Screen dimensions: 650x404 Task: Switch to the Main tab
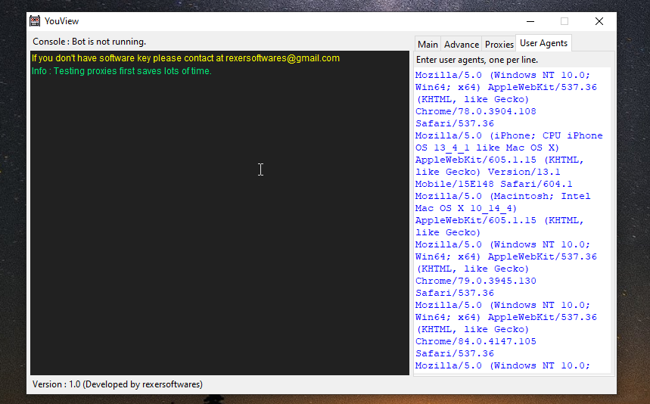point(428,45)
